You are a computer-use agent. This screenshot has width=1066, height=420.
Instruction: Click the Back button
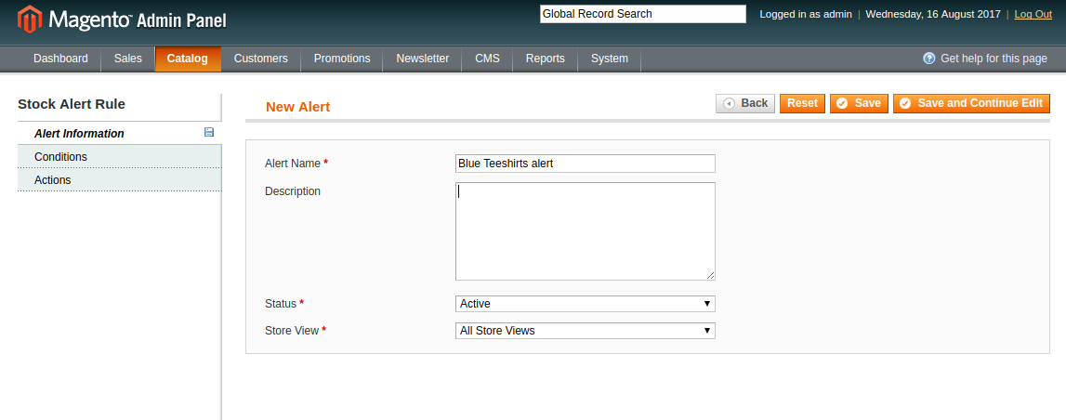tap(745, 103)
